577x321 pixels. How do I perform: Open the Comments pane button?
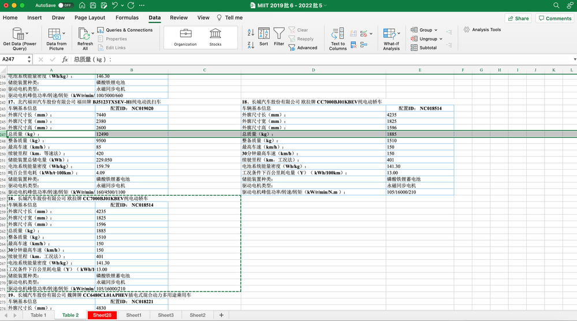555,18
